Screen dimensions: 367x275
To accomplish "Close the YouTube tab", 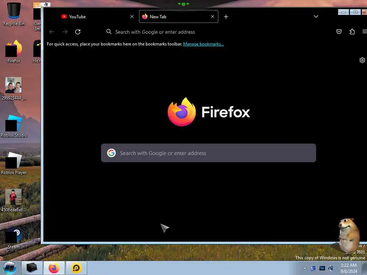I will pos(132,16).
